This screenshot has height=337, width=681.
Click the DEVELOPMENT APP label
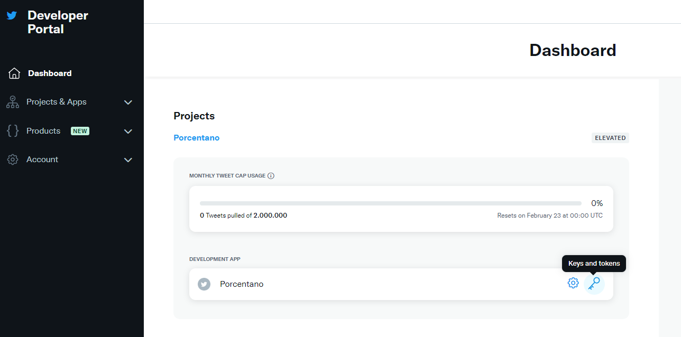point(215,259)
